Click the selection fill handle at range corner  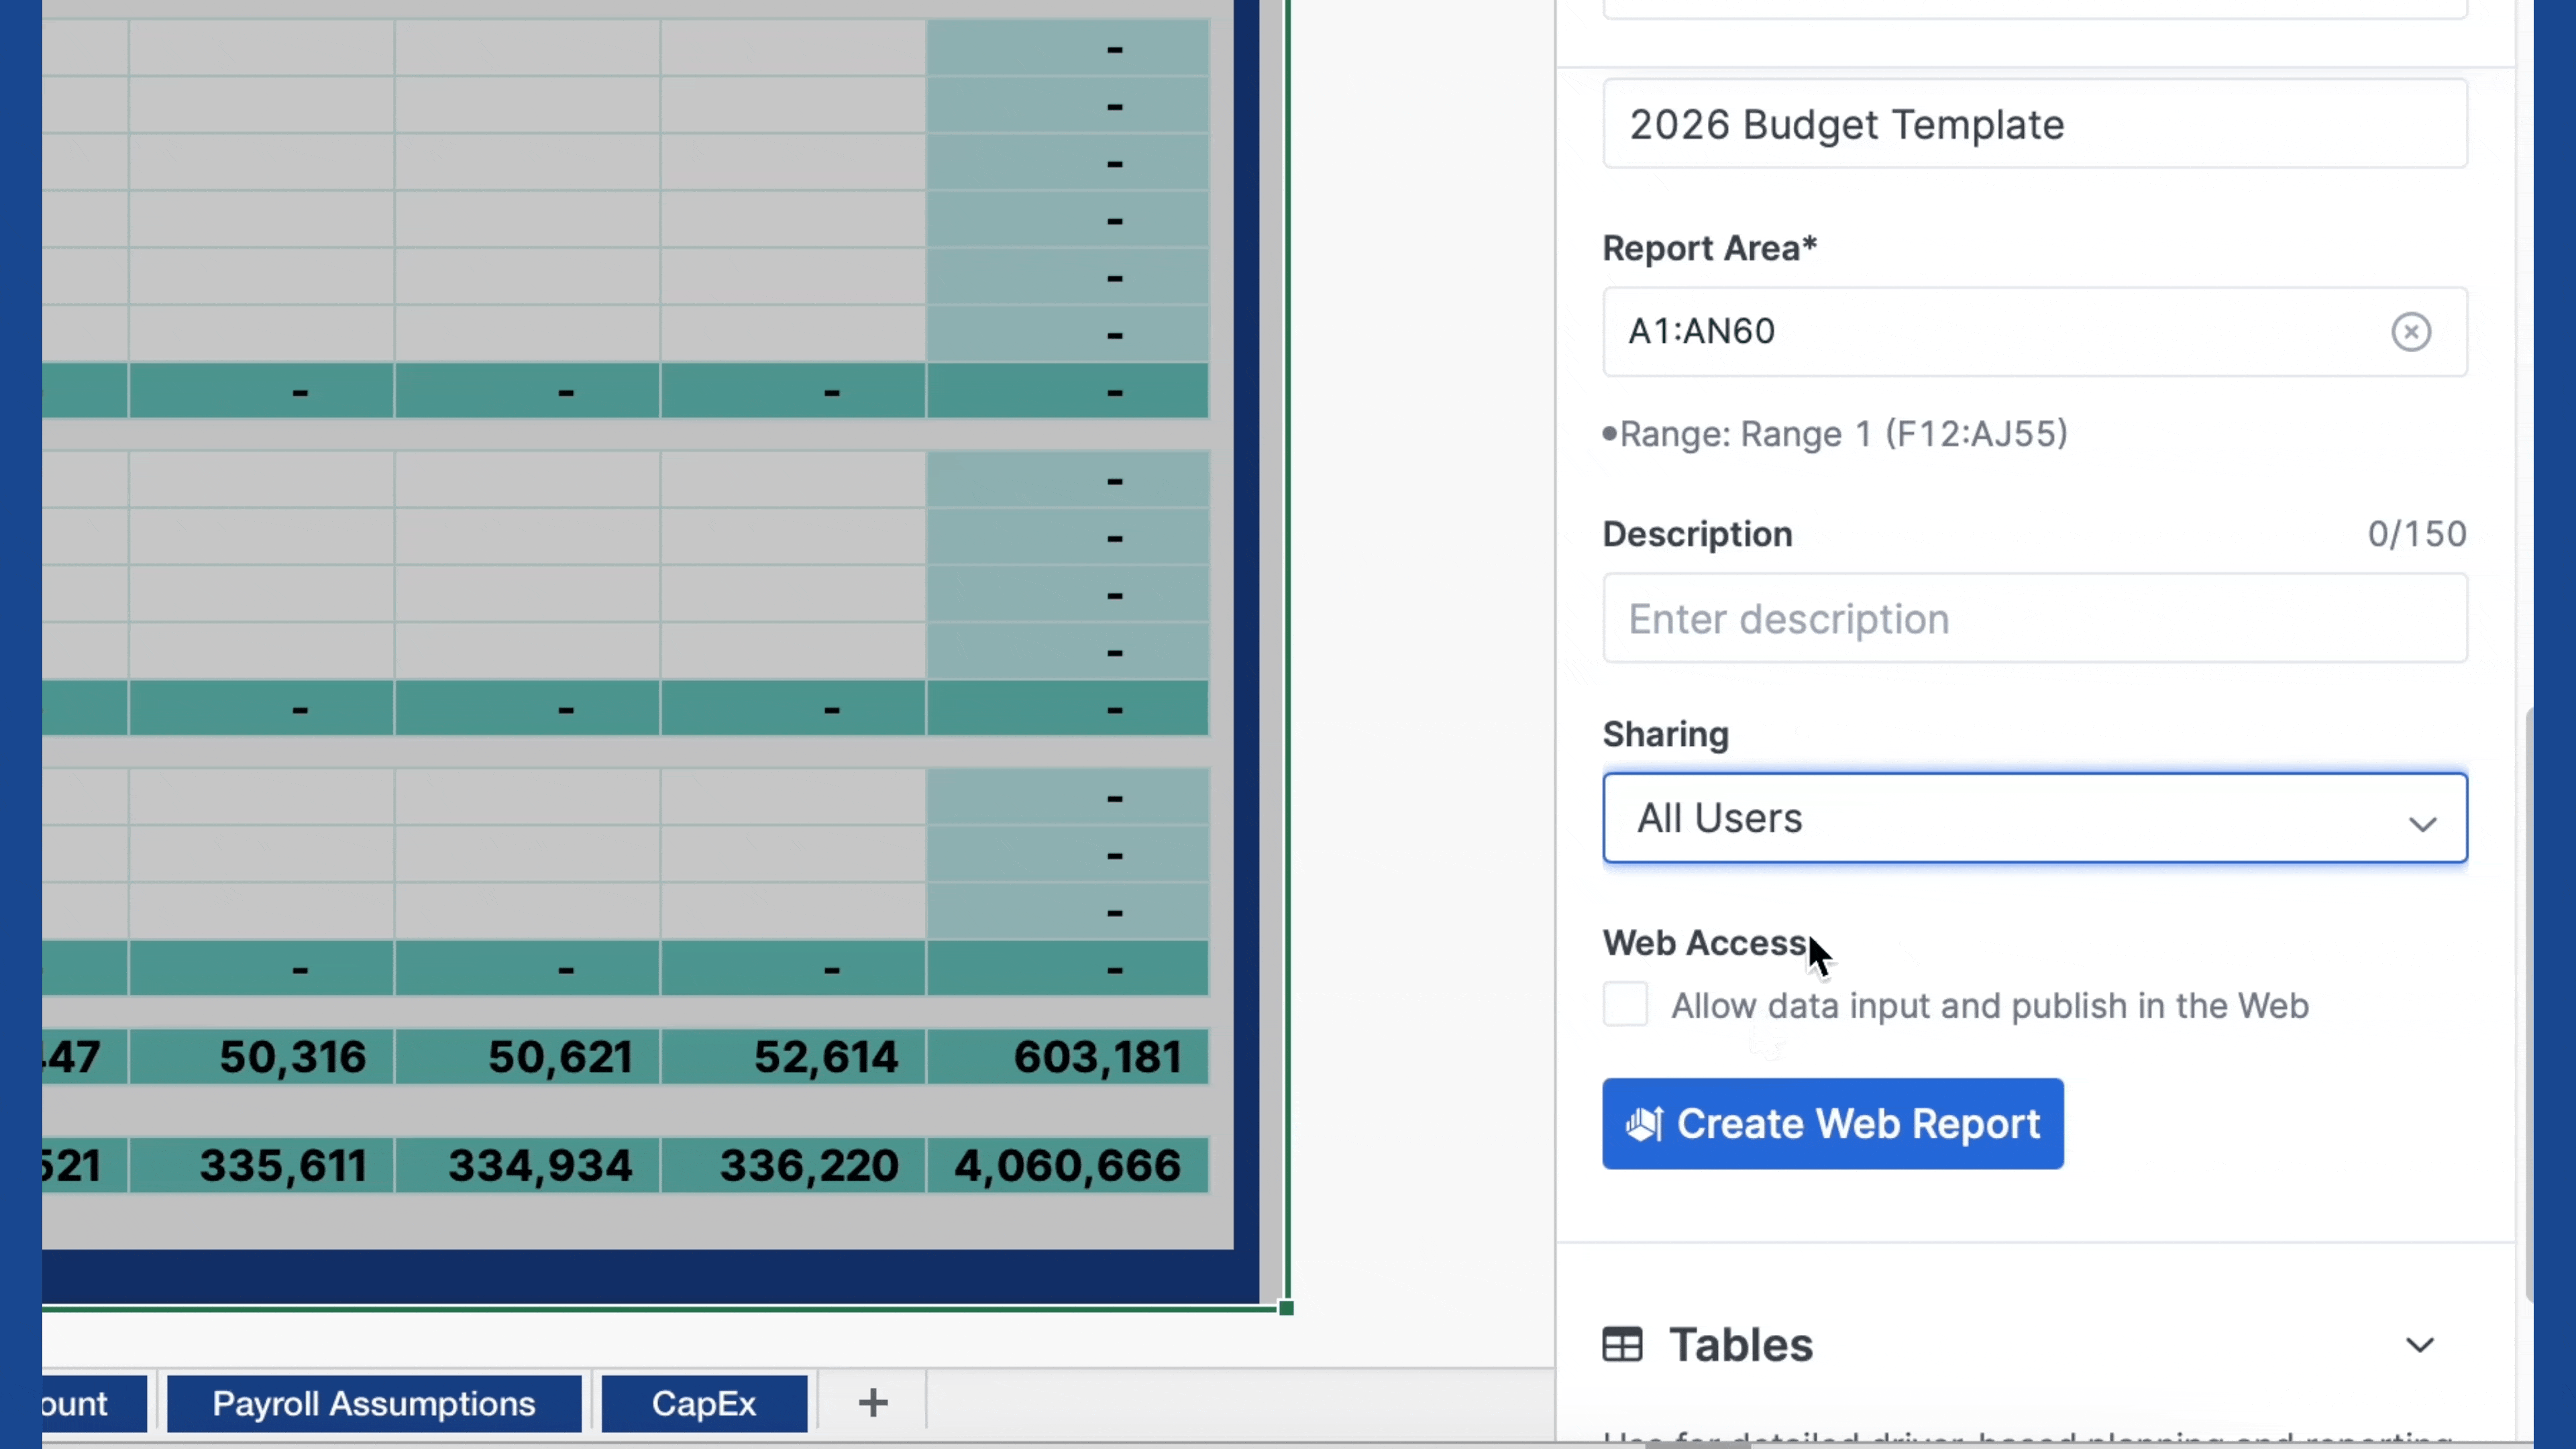click(x=1286, y=1307)
